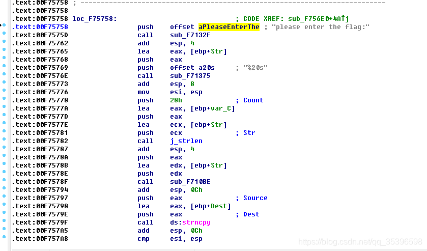427x251 pixels.
Task: Toggle breakpoint dot at address 00F75762
Action: click(x=4, y=41)
